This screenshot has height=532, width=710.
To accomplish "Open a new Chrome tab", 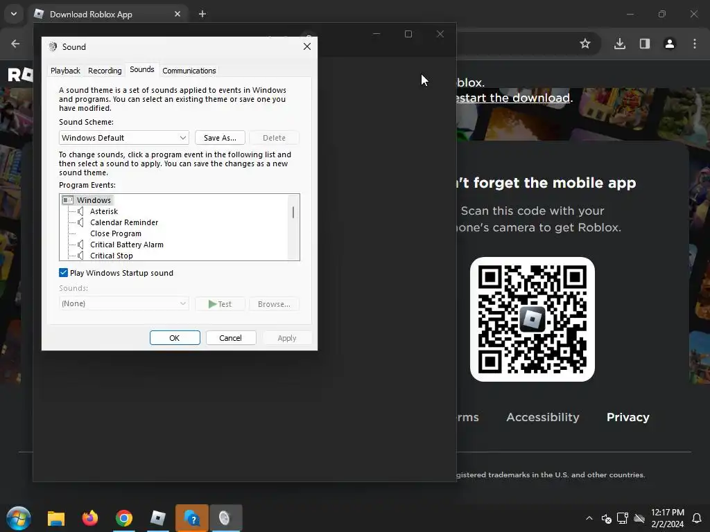I will (x=202, y=14).
